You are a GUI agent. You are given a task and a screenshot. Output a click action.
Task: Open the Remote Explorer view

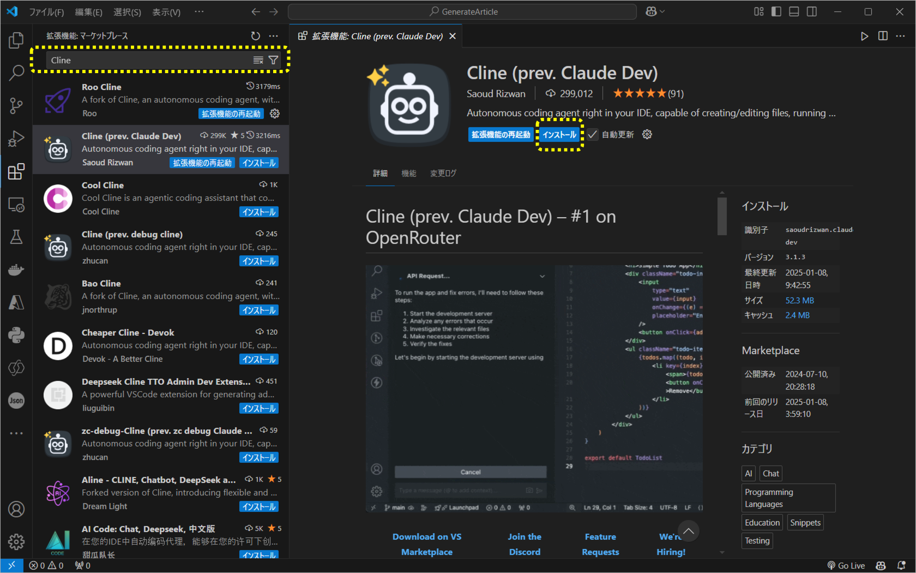tap(16, 204)
